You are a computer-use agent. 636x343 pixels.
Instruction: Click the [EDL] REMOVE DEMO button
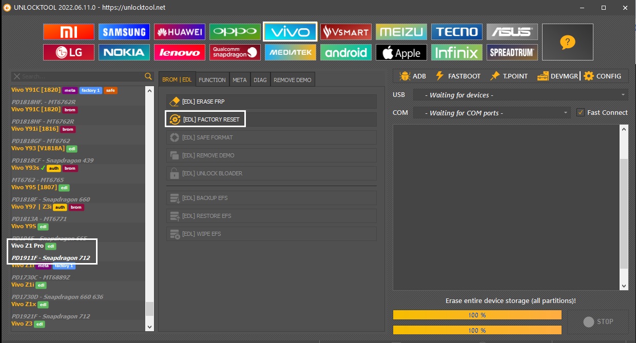click(x=272, y=155)
